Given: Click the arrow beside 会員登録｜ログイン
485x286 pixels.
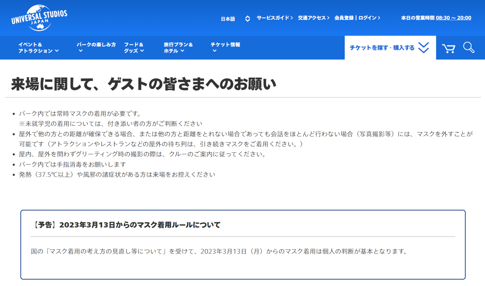Looking at the screenshot, I should pos(379,18).
